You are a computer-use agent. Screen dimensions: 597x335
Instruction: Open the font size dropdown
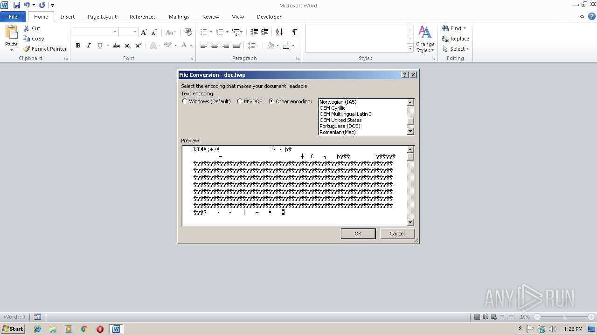click(x=135, y=32)
